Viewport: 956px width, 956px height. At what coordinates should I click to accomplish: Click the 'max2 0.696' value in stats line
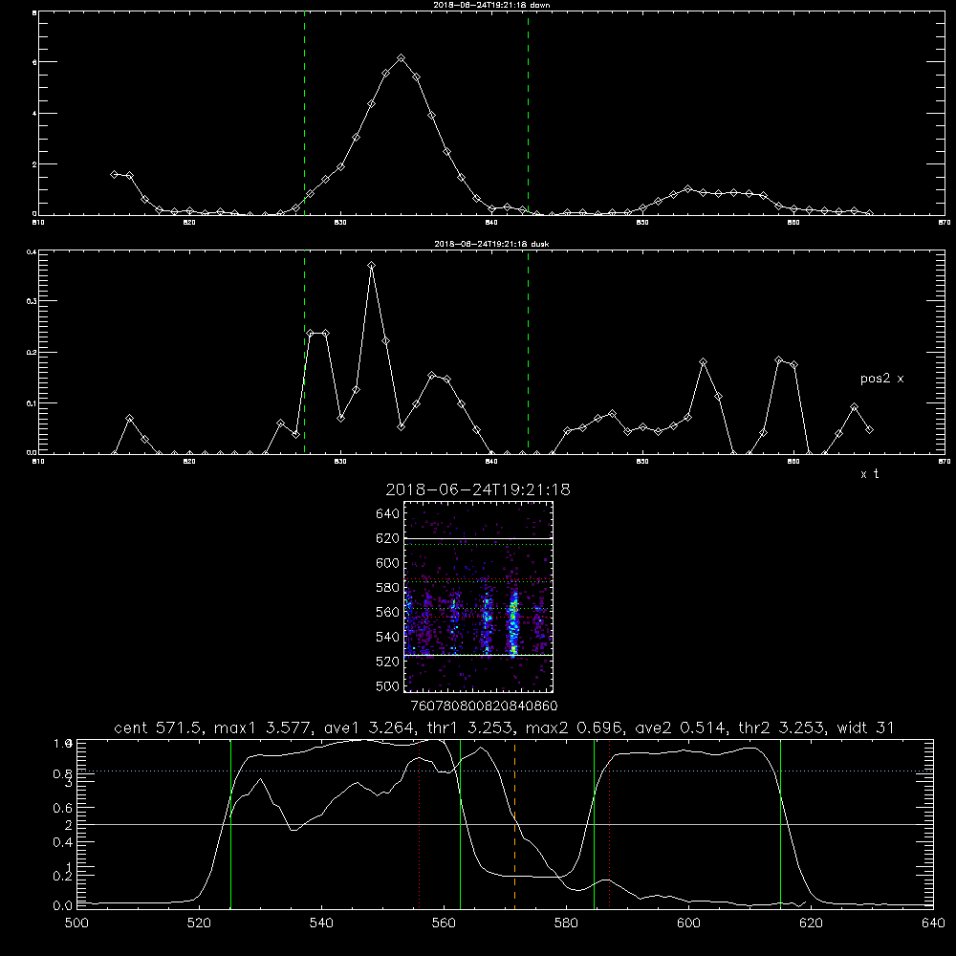pyautogui.click(x=575, y=728)
